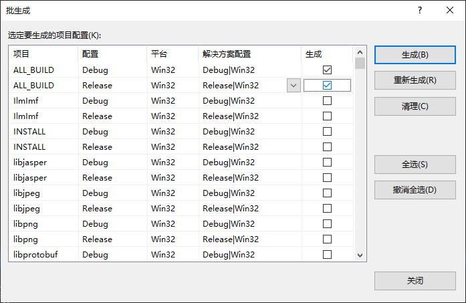Click 全选(S) to select all
The height and width of the screenshot is (303, 466).
click(415, 165)
